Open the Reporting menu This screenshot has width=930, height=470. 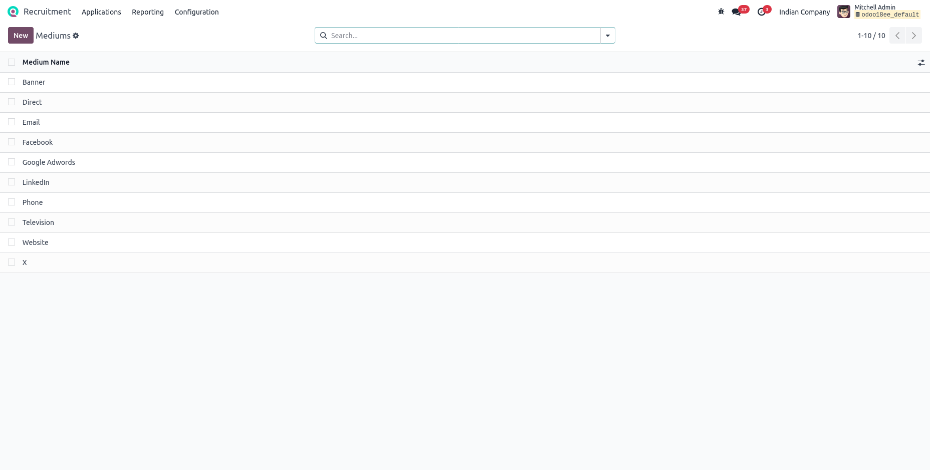click(x=148, y=12)
